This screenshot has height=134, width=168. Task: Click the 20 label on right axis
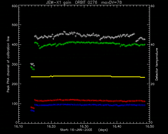point(153,84)
